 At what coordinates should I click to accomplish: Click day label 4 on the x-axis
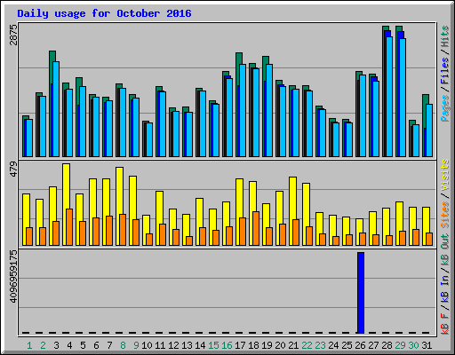click(x=69, y=345)
